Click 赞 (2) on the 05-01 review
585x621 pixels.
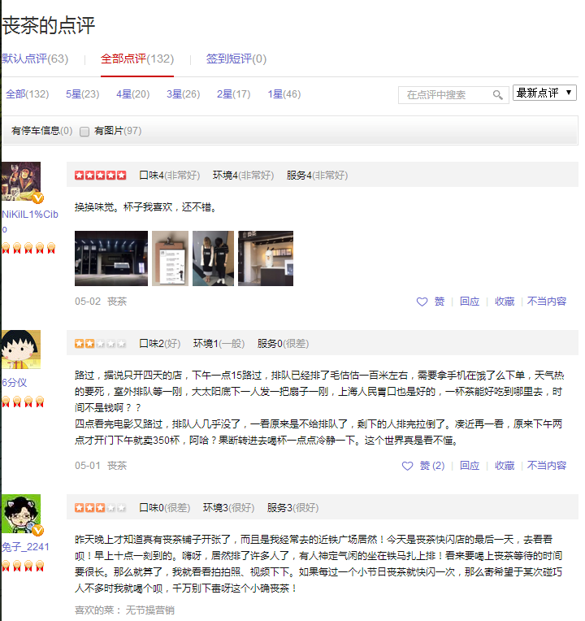pyautogui.click(x=432, y=466)
